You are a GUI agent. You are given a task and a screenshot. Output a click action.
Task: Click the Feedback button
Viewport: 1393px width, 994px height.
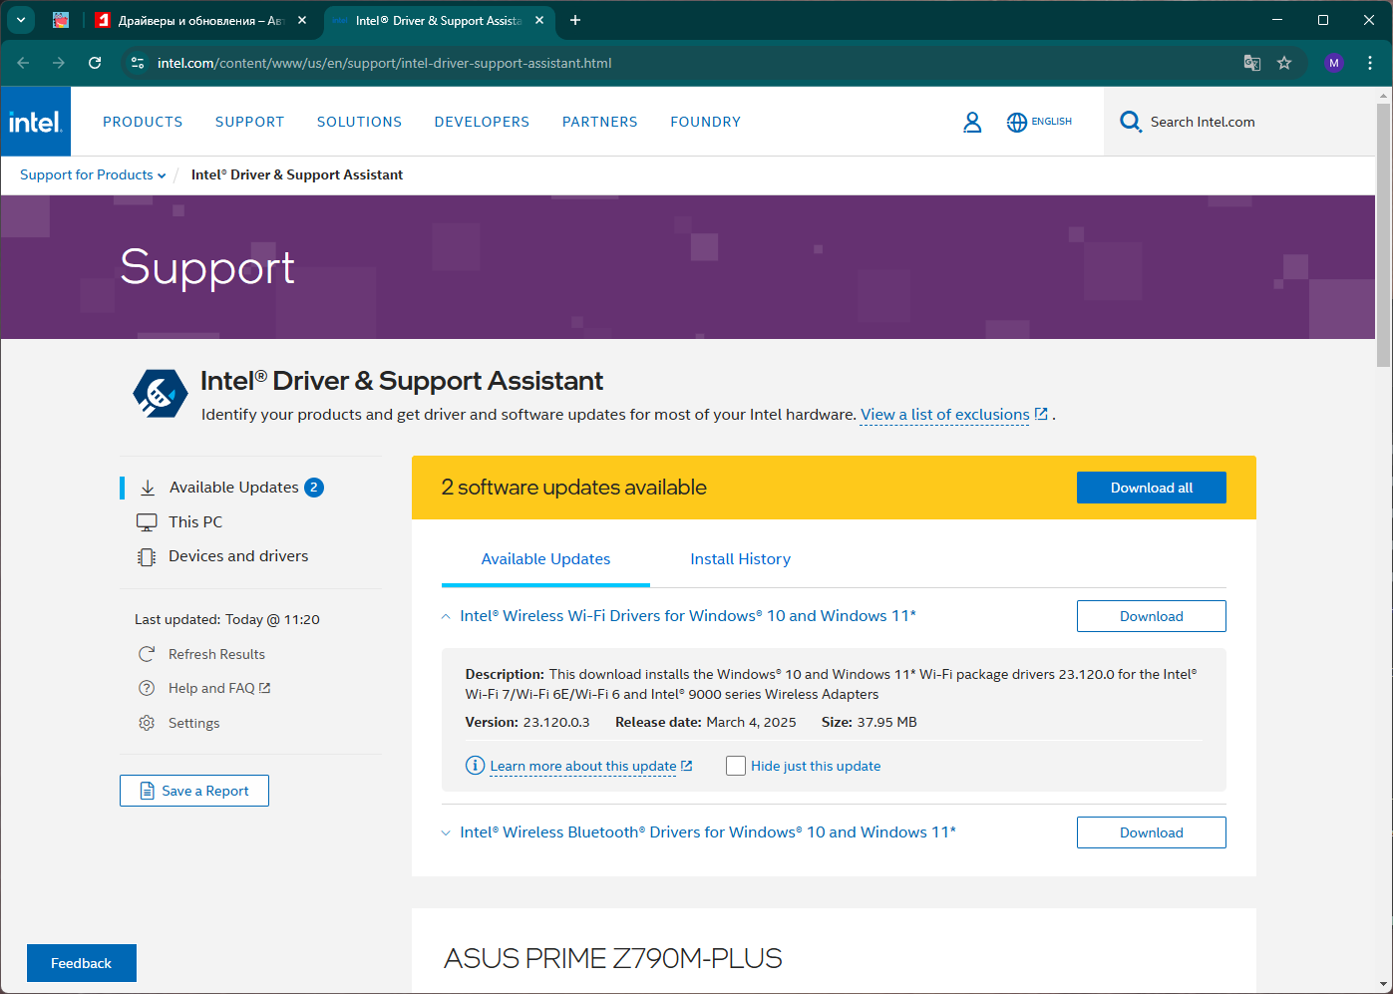(x=82, y=963)
